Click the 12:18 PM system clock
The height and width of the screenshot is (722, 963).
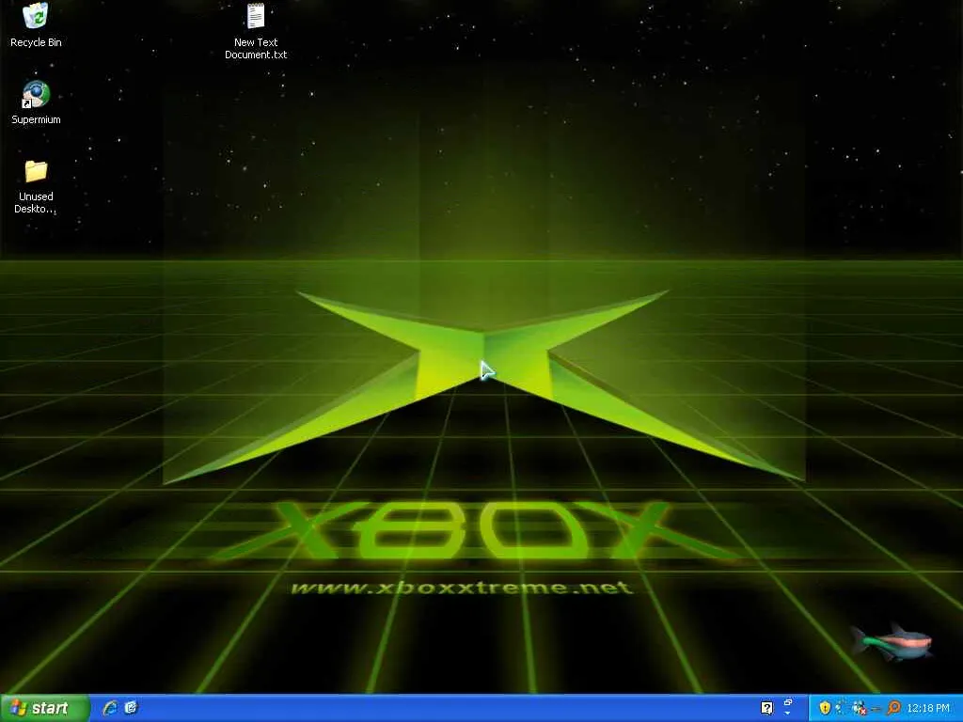point(928,708)
